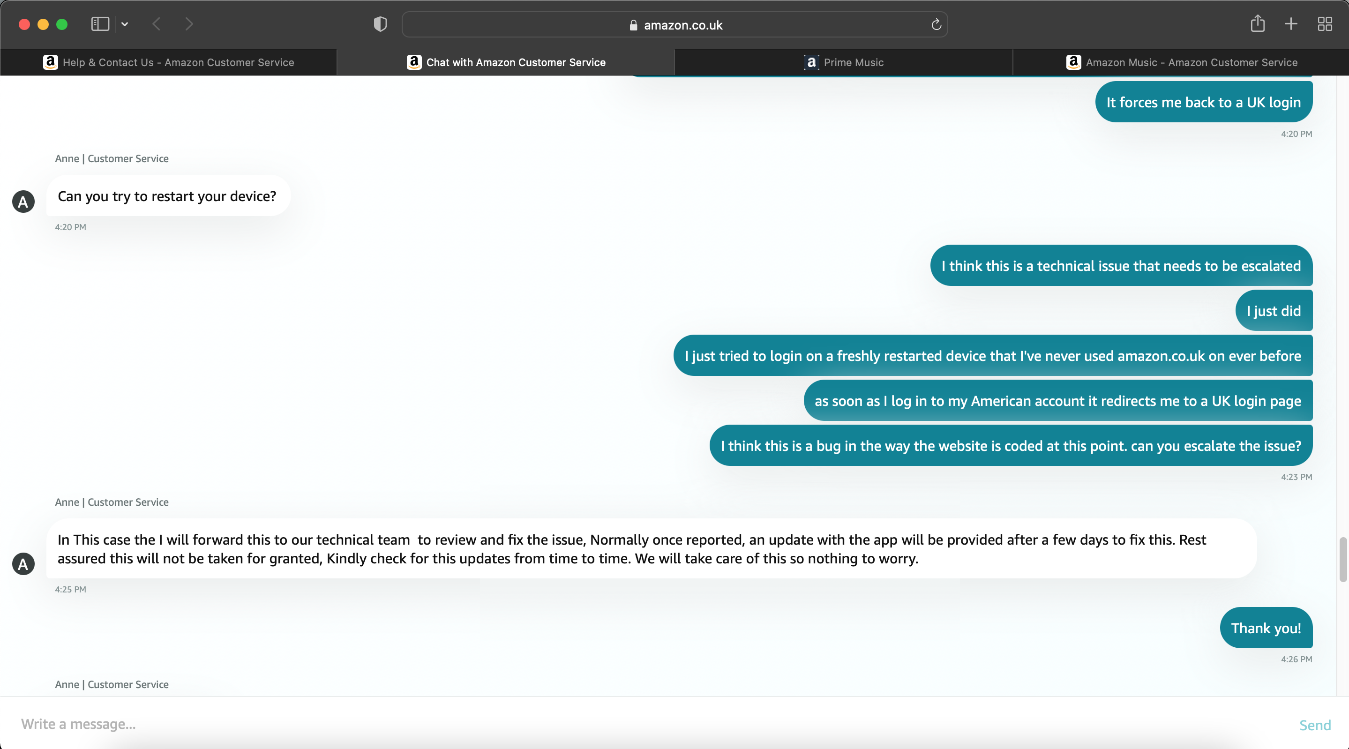The height and width of the screenshot is (749, 1349).
Task: Click the padlock icon in address bar
Action: pyautogui.click(x=633, y=25)
